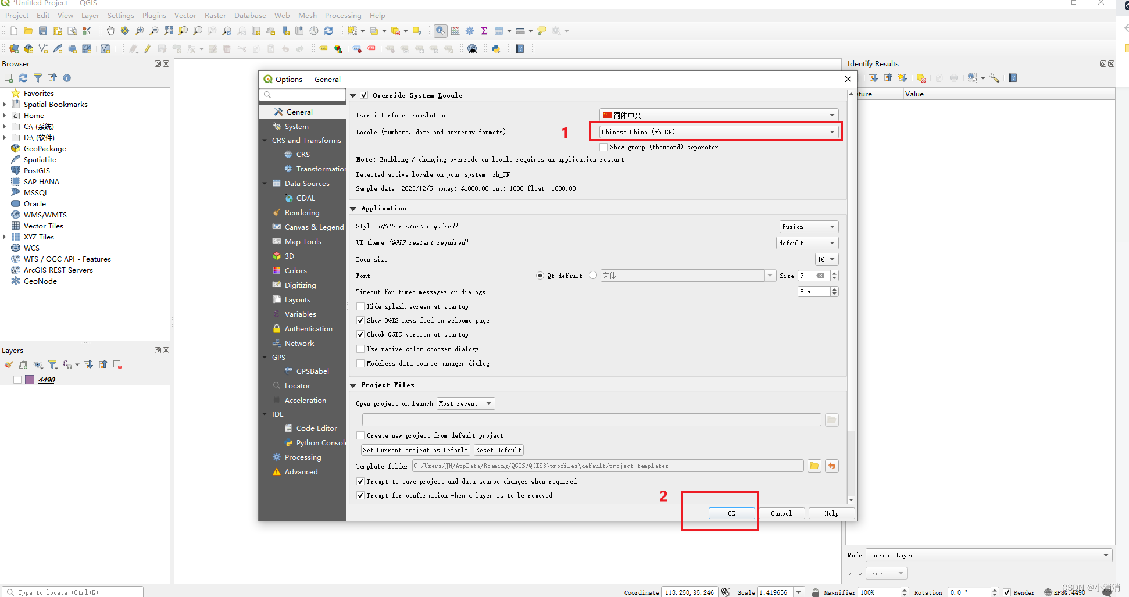Click the Reset Default button
This screenshot has width=1129, height=597.
498,450
